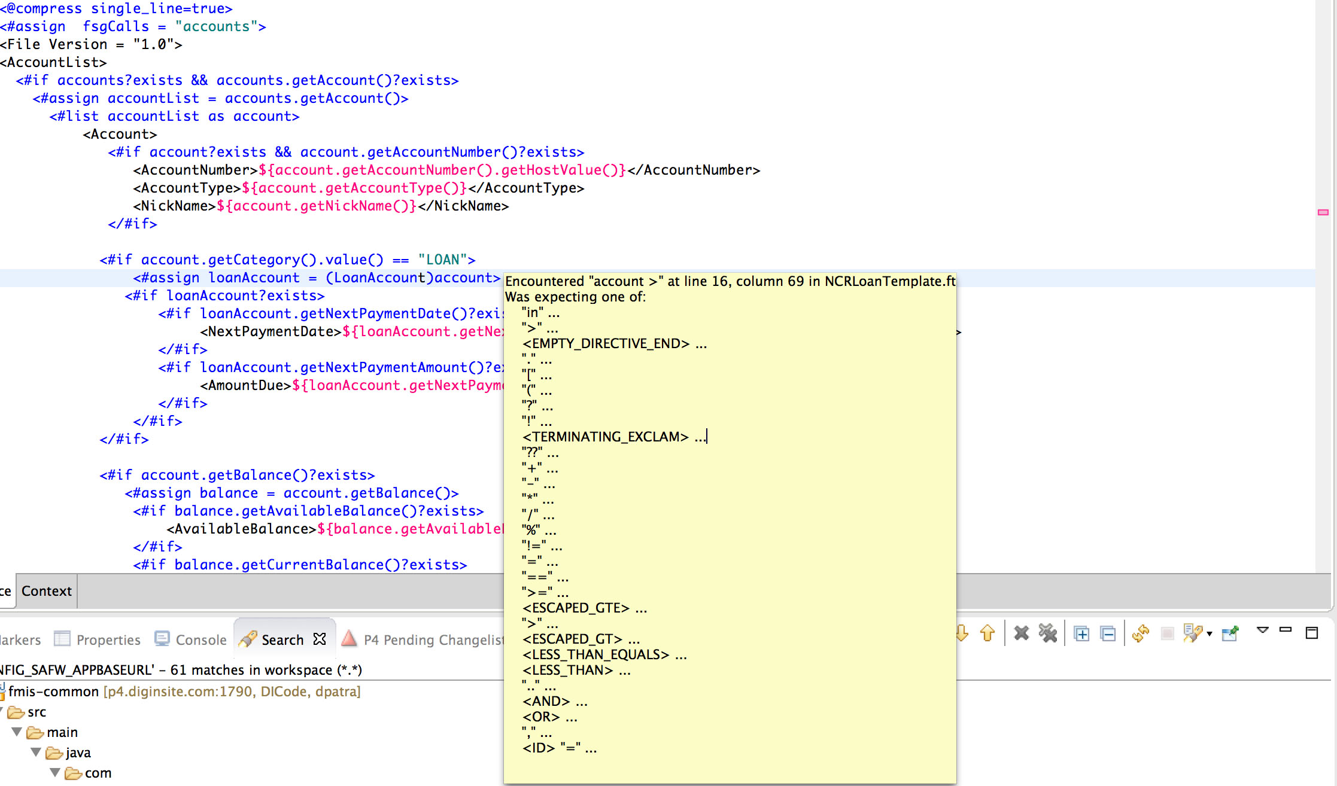Click the '<#if loanAccount?exists>' line

224,295
